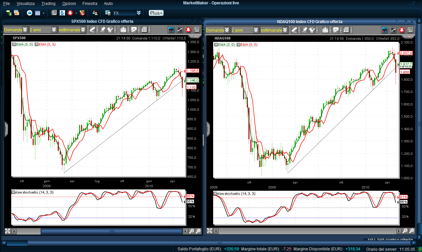Open the research microscope icon in main toolbar
This screenshot has height=252, width=422.
[x=61, y=13]
